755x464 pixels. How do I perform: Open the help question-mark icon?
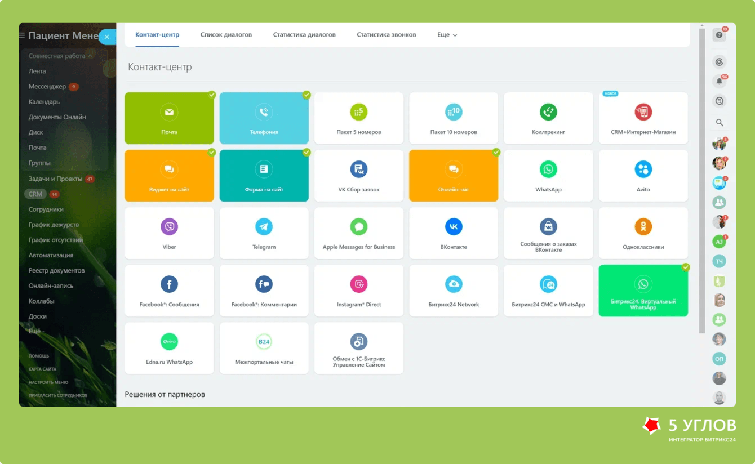pos(719,35)
